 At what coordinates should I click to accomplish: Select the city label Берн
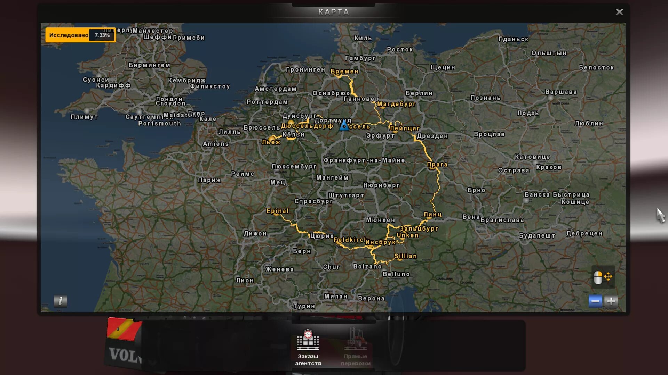pos(302,251)
